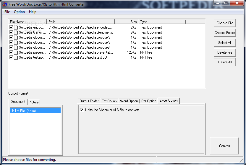Click file icon of Softpedia Genom... row

point(16,32)
